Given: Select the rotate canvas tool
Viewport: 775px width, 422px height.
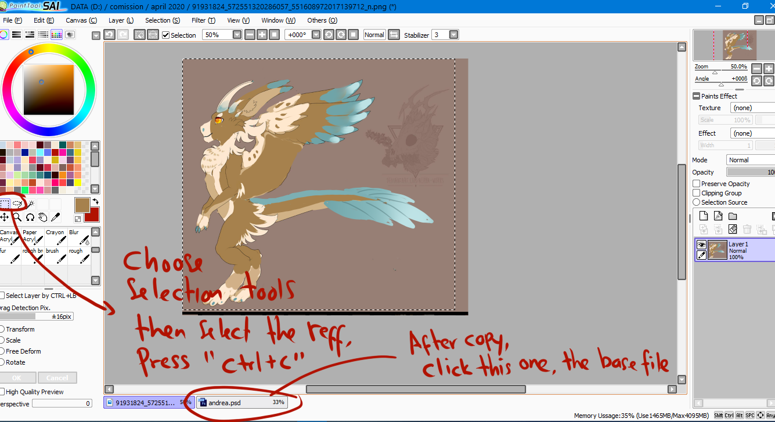Looking at the screenshot, I should pyautogui.click(x=30, y=217).
